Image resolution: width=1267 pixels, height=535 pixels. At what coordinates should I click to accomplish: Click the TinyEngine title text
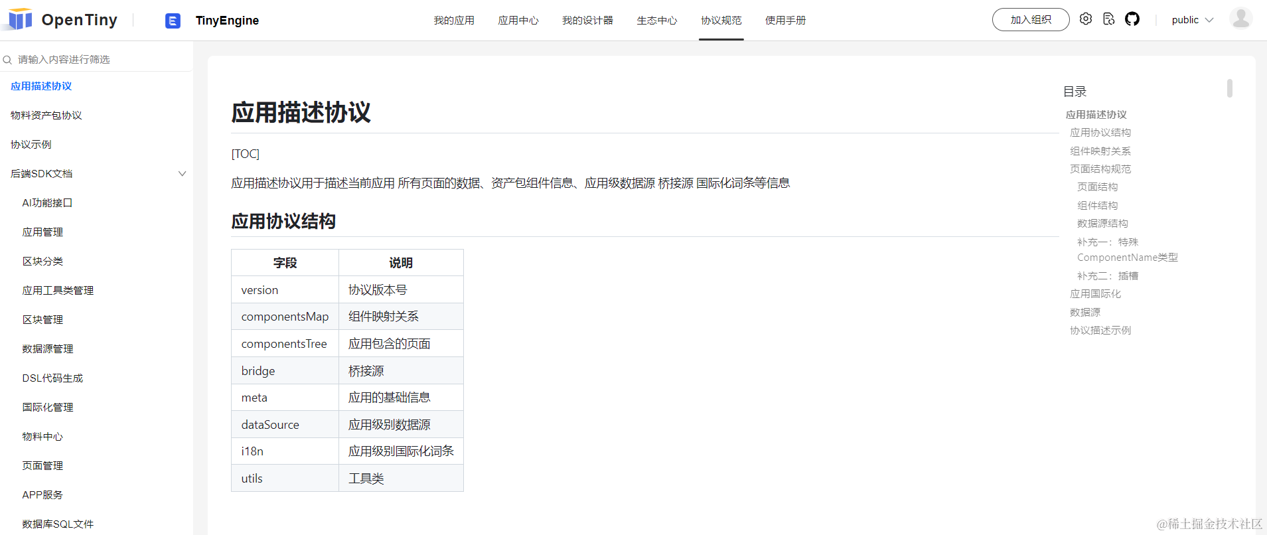pyautogui.click(x=227, y=21)
